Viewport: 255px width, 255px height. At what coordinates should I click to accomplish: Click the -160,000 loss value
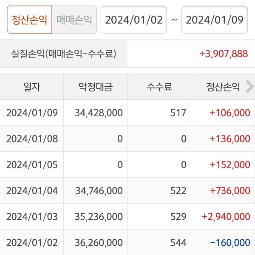tap(230, 243)
